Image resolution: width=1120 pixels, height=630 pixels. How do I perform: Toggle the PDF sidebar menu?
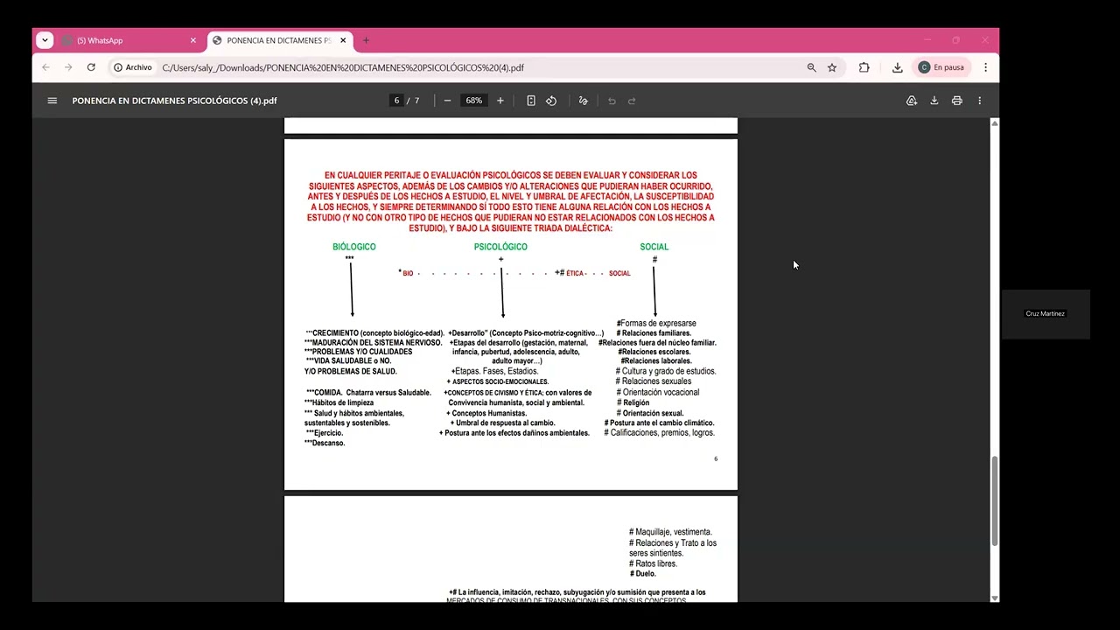click(52, 101)
